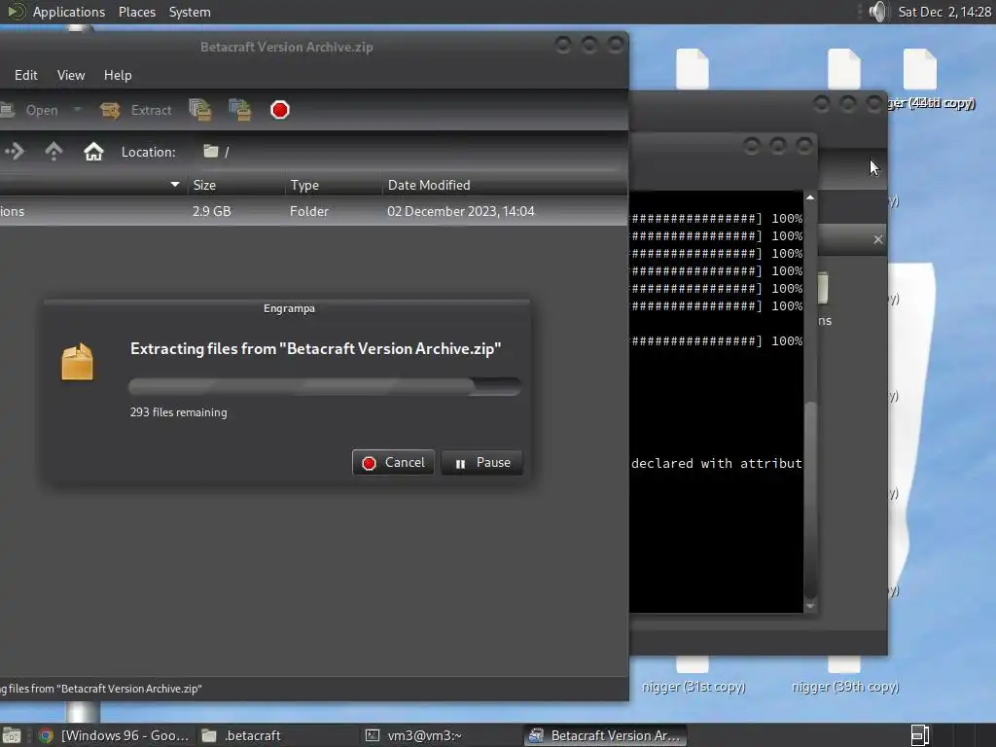Go up one level with up arrow
This screenshot has height=747, width=996.
click(54, 151)
